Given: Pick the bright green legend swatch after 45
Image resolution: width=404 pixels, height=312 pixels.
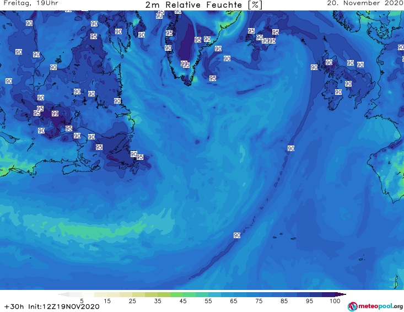Looking at the screenshot, I should [189, 294].
